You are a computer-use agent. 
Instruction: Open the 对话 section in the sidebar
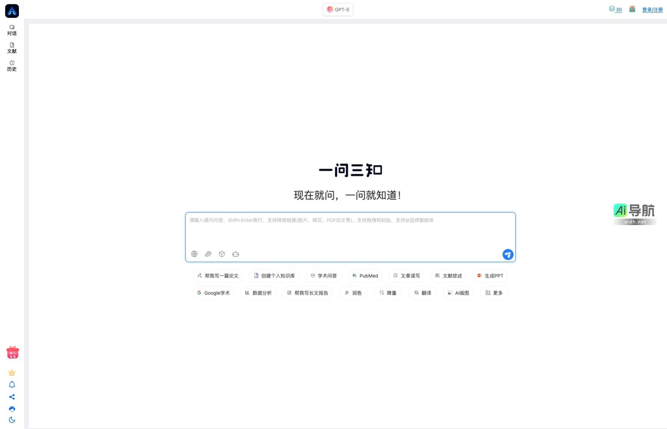[x=12, y=30]
